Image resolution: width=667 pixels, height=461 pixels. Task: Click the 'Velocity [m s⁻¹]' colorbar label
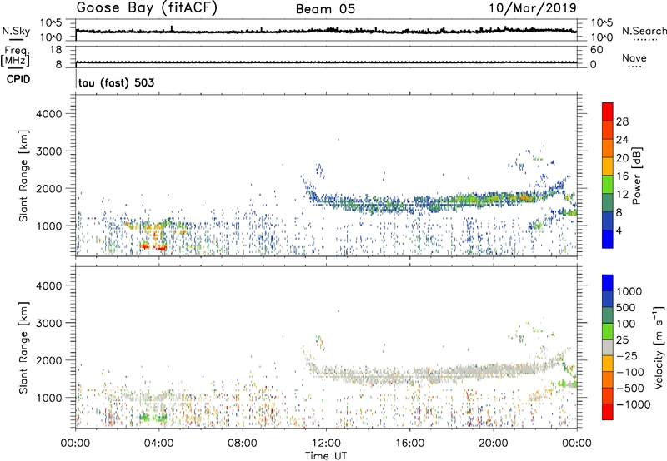659,347
